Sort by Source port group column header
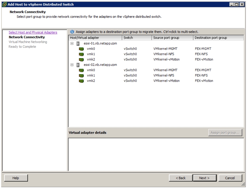Image resolution: width=247 pixels, height=194 pixels. (172, 38)
